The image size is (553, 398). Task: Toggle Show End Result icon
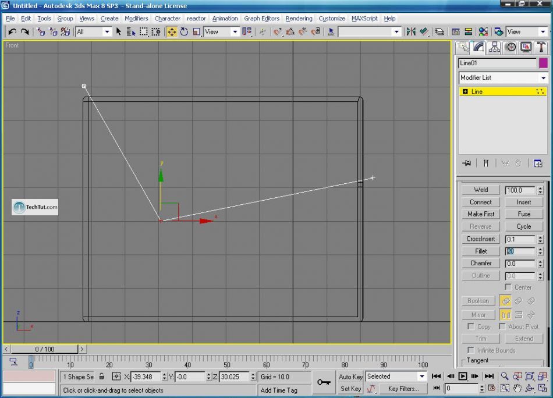(486, 164)
